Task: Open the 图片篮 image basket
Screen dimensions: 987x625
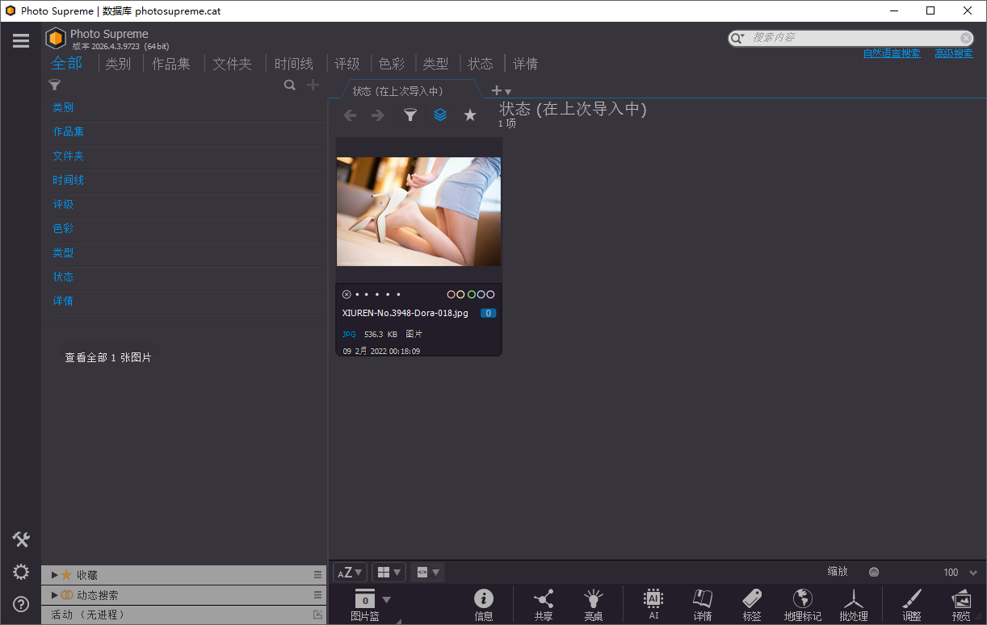Action: [365, 605]
